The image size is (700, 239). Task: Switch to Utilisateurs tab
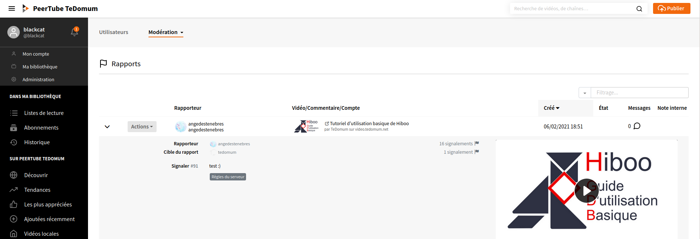(114, 32)
